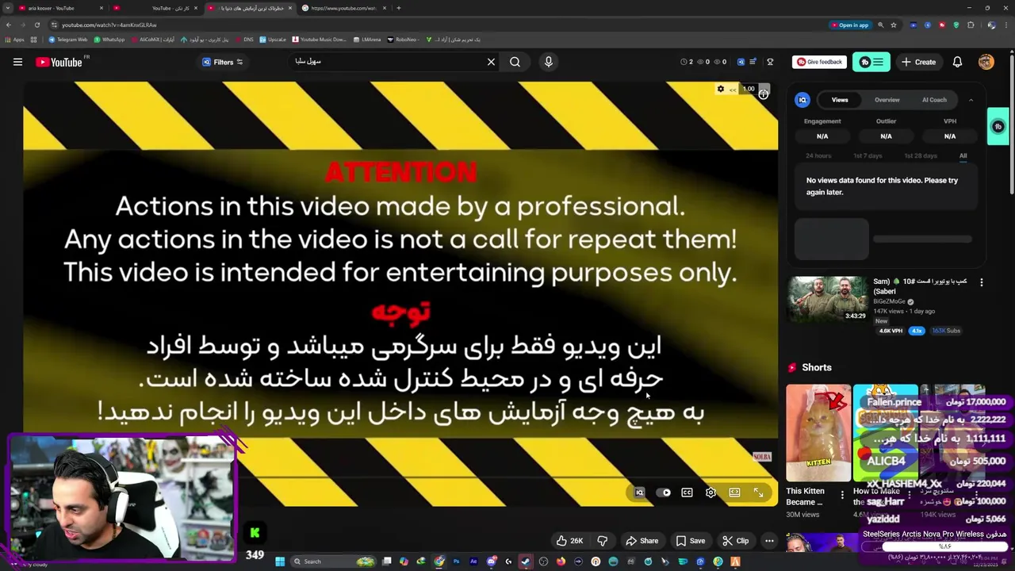Switch to aria keoxer YouTube browser tab

pyautogui.click(x=57, y=8)
